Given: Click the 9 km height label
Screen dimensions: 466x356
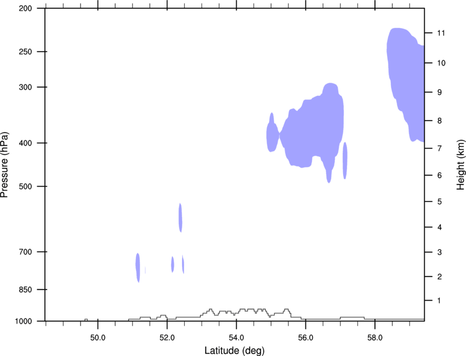Looking at the screenshot, I should (x=440, y=93).
